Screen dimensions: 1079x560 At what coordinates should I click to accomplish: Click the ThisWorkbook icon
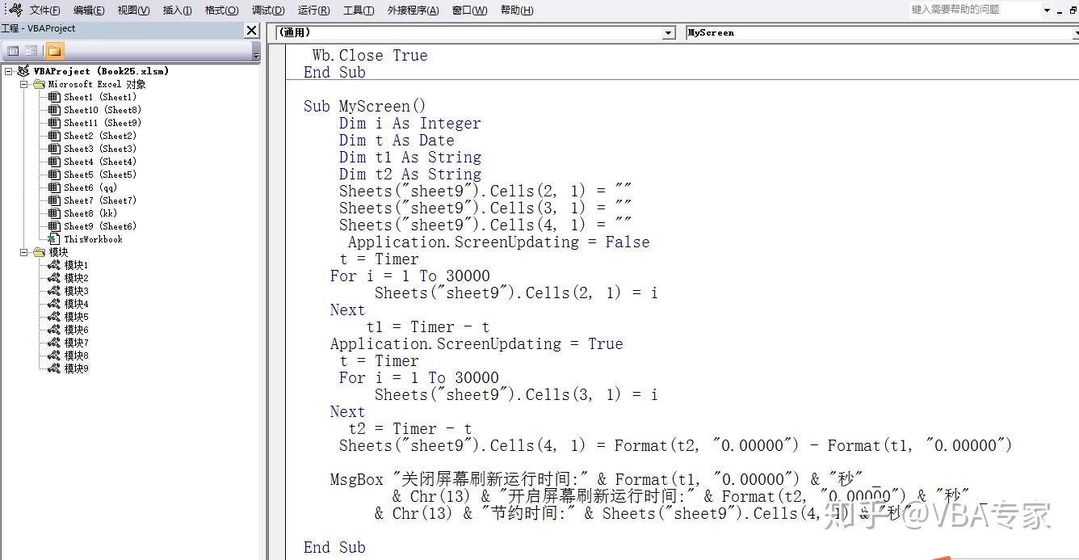[54, 239]
